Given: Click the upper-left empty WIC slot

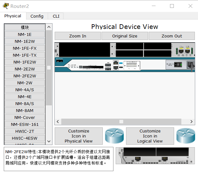Looking at the screenshot, I should click(129, 46).
